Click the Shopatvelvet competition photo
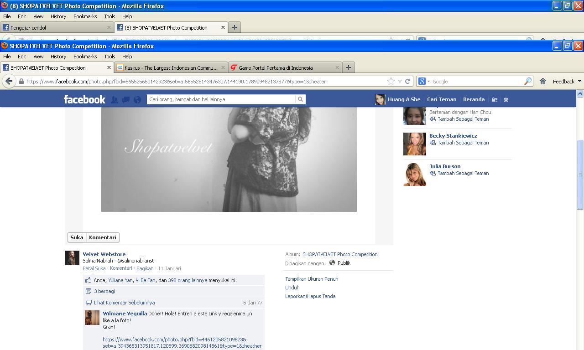Screen dimensions: 584x350 point(229,160)
